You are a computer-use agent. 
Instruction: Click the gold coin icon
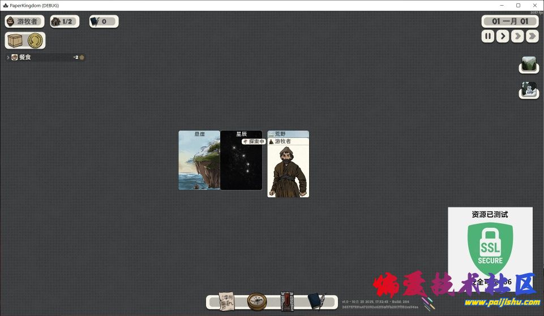(35, 41)
